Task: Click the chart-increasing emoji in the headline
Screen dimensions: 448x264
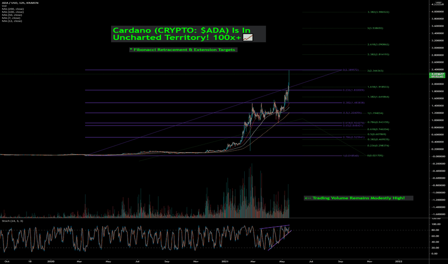Action: coord(248,37)
